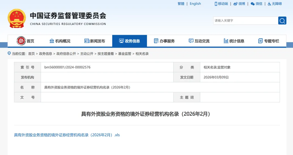Click the 发文日期 label cell
Viewport: 293px width, 155px height.
point(187,77)
